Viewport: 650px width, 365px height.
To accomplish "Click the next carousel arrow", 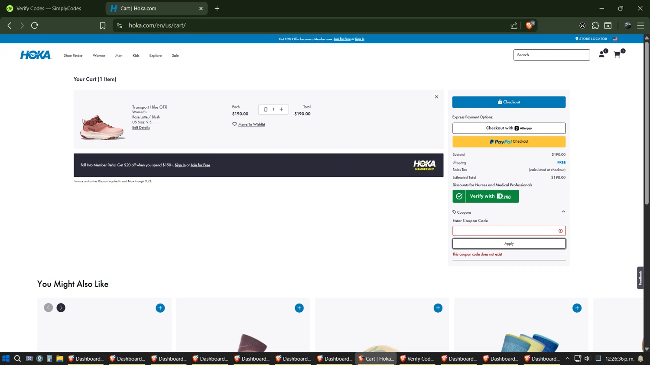I will pyautogui.click(x=61, y=307).
